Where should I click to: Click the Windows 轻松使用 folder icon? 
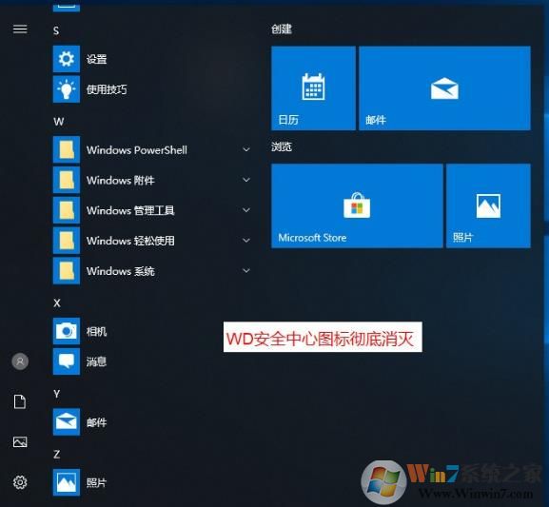[x=67, y=241]
